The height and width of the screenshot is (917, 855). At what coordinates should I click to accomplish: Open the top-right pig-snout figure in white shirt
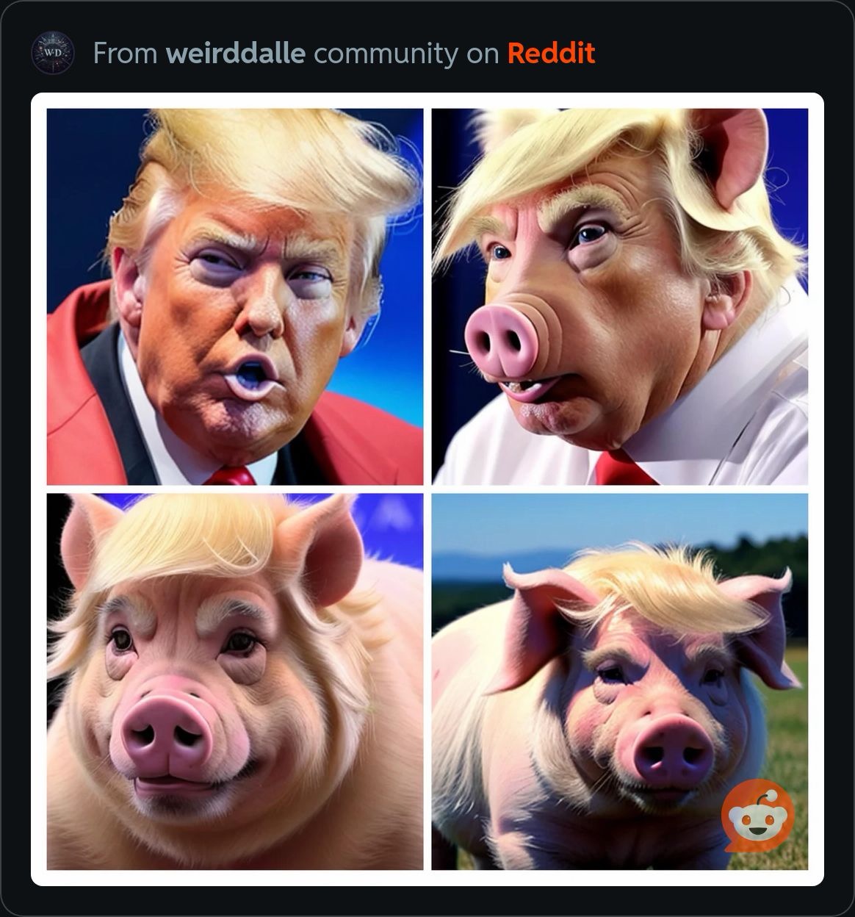[620, 297]
